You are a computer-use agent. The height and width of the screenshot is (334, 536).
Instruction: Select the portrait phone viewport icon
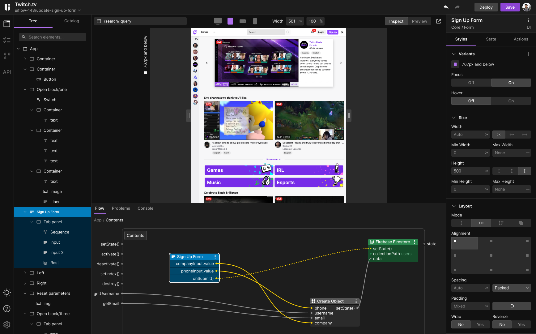tap(255, 21)
